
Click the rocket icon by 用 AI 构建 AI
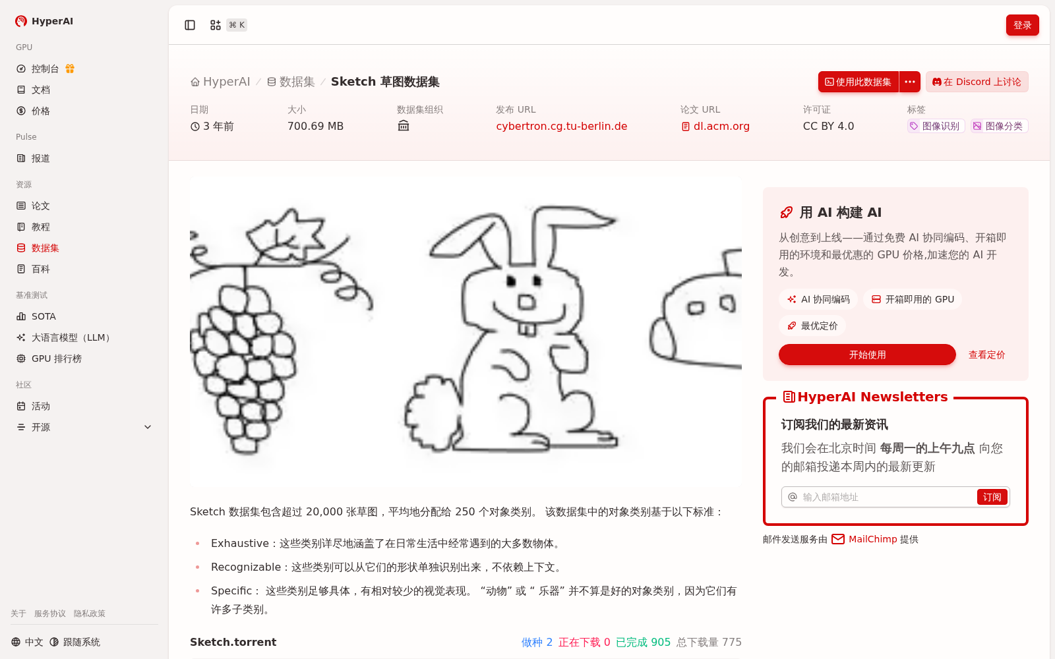point(786,212)
